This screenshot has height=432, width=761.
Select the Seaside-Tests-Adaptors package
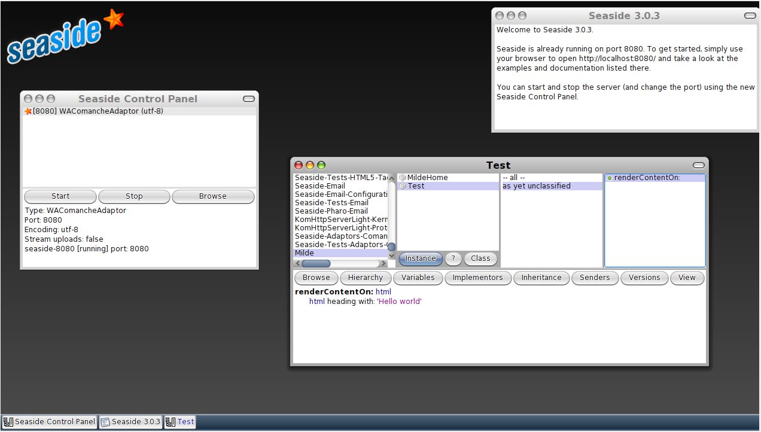point(340,245)
